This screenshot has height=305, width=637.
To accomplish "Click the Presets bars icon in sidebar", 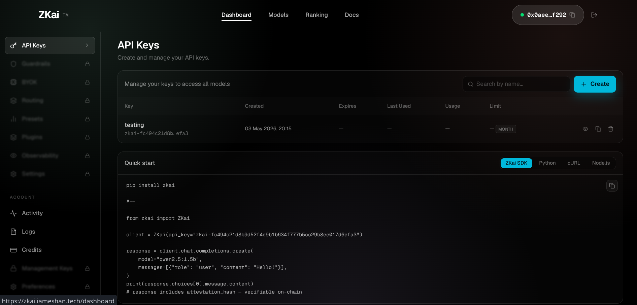I will tap(13, 119).
